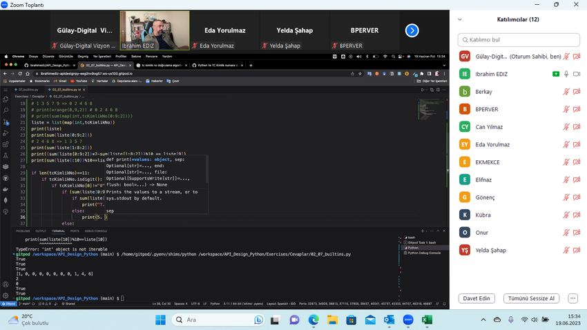Open the Source Control icon in activity bar
This screenshot has height=330, width=587.
[x=6, y=122]
